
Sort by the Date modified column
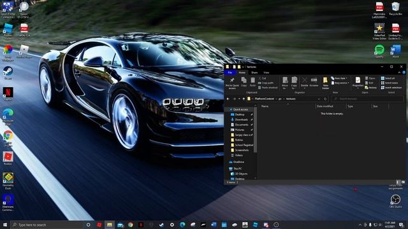[x=331, y=106]
